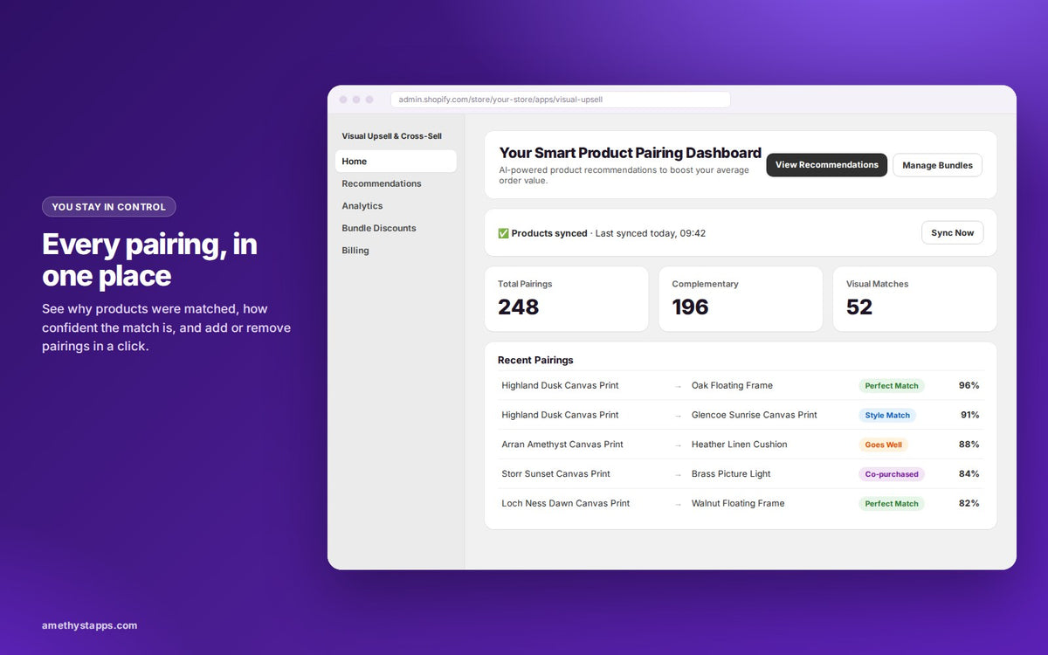Open Recommendations in the sidebar
1048x655 pixels.
(x=382, y=183)
